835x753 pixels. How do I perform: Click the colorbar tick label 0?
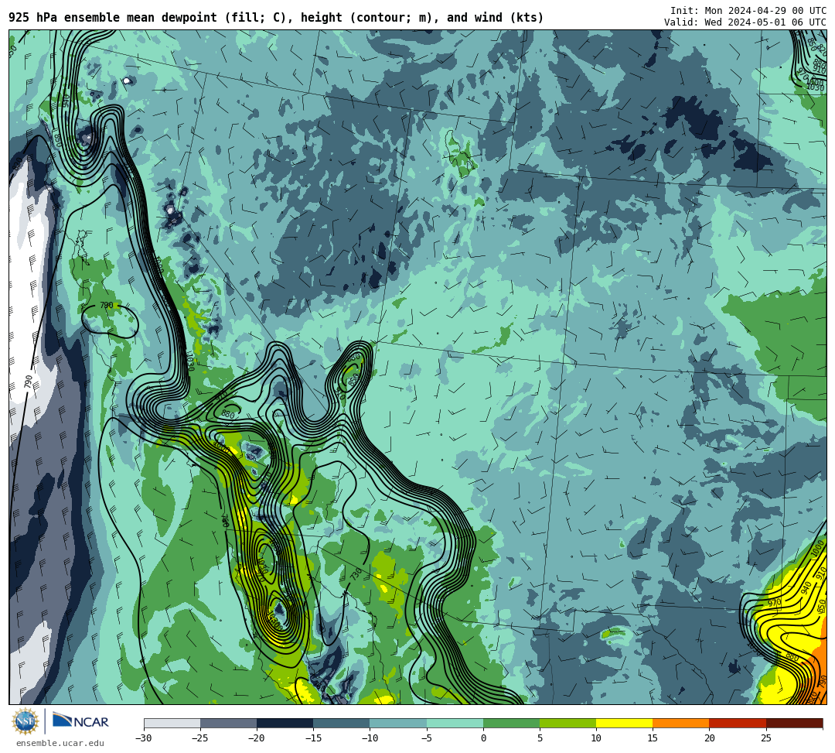pyautogui.click(x=483, y=738)
